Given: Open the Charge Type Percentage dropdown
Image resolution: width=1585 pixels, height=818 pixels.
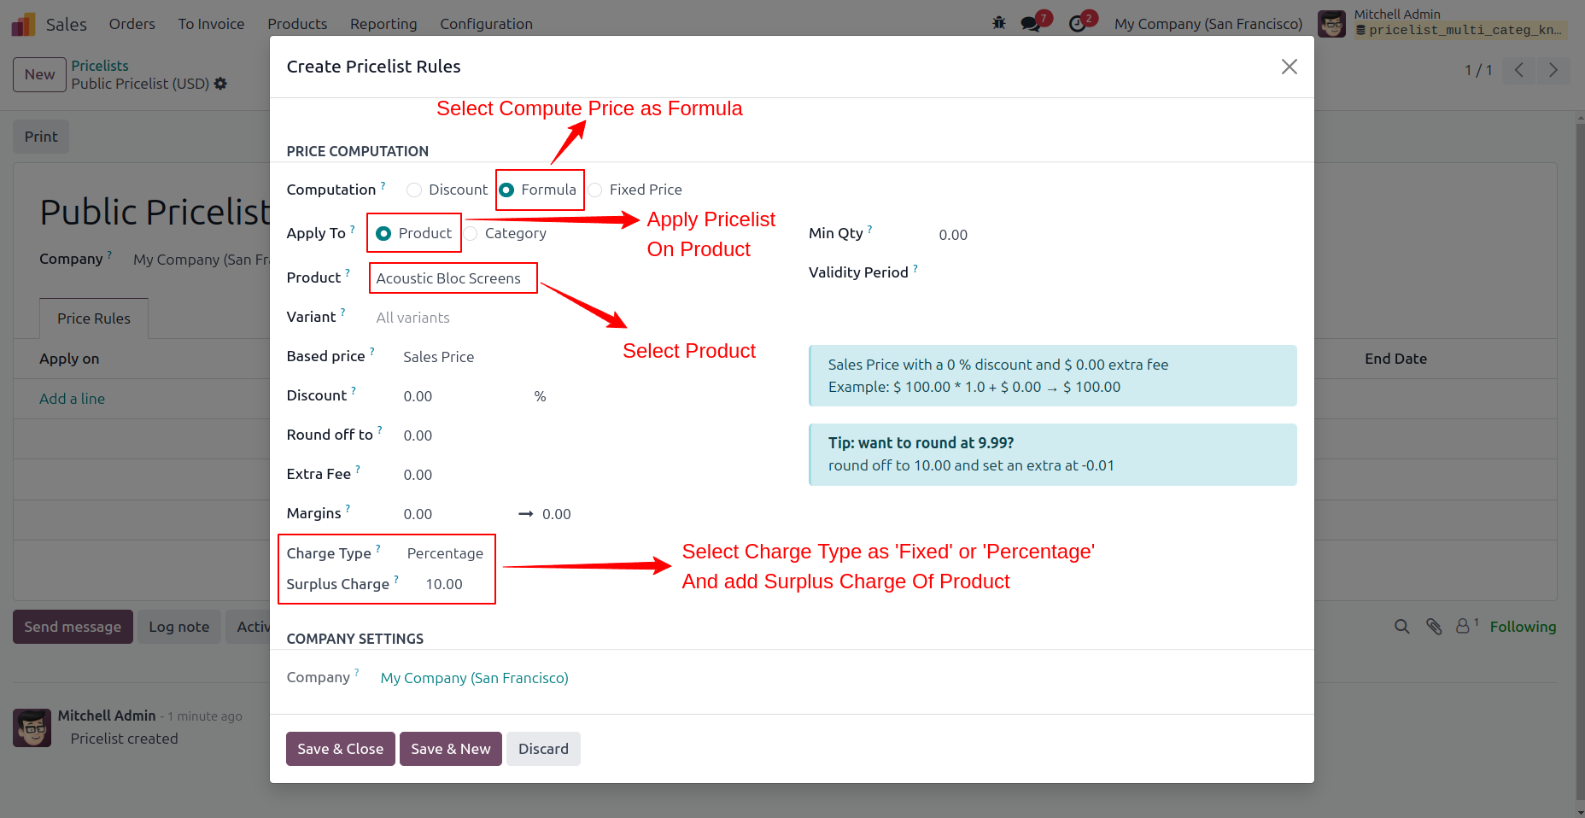Looking at the screenshot, I should click(x=446, y=553).
